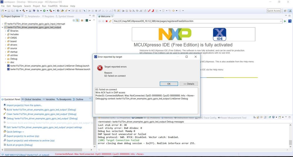
Task: Open the FreeRTOS menu
Action: click(53, 6)
